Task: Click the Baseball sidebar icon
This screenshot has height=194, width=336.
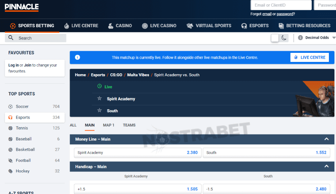Action: pos(10,139)
